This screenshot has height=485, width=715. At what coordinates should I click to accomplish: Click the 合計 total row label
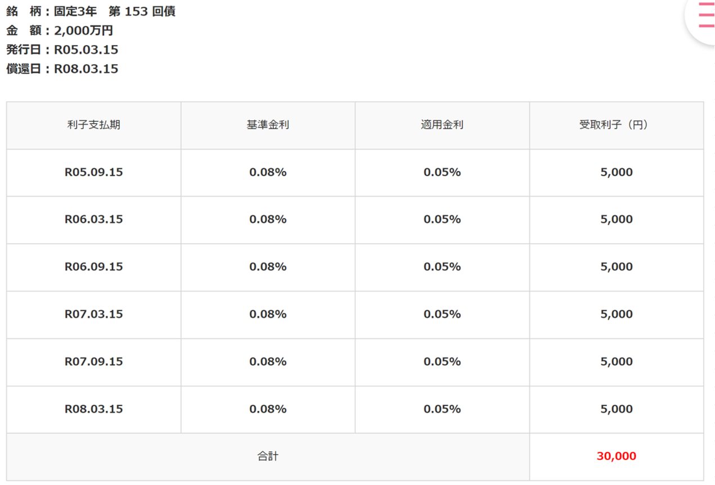[268, 456]
